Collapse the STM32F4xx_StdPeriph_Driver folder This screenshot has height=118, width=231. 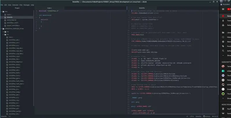[x=1, y=29]
